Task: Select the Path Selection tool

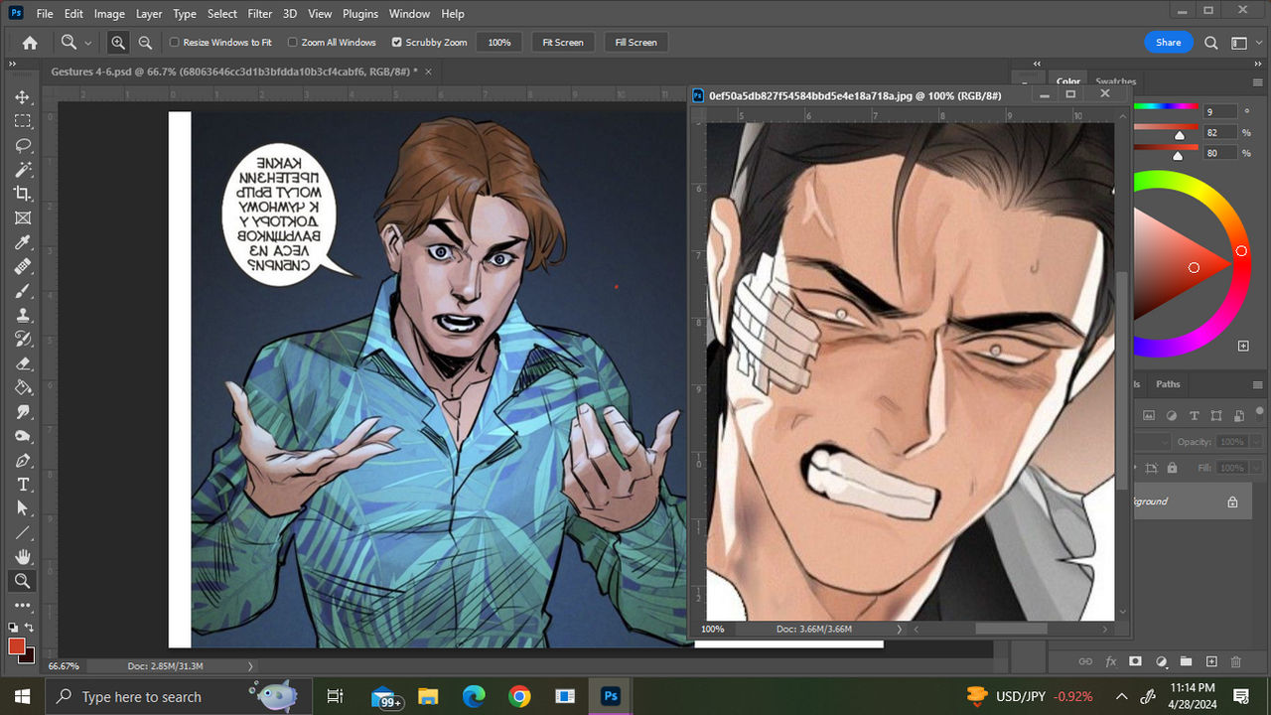Action: 23,508
